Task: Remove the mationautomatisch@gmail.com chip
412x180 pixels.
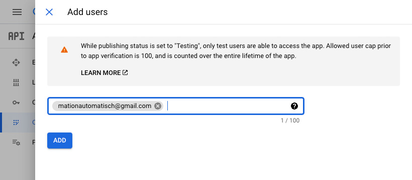Action: tap(158, 106)
